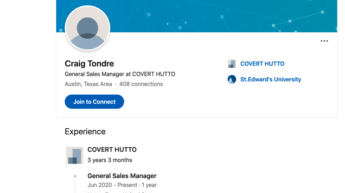
Task: Click the Experience section heading
Action: click(85, 132)
